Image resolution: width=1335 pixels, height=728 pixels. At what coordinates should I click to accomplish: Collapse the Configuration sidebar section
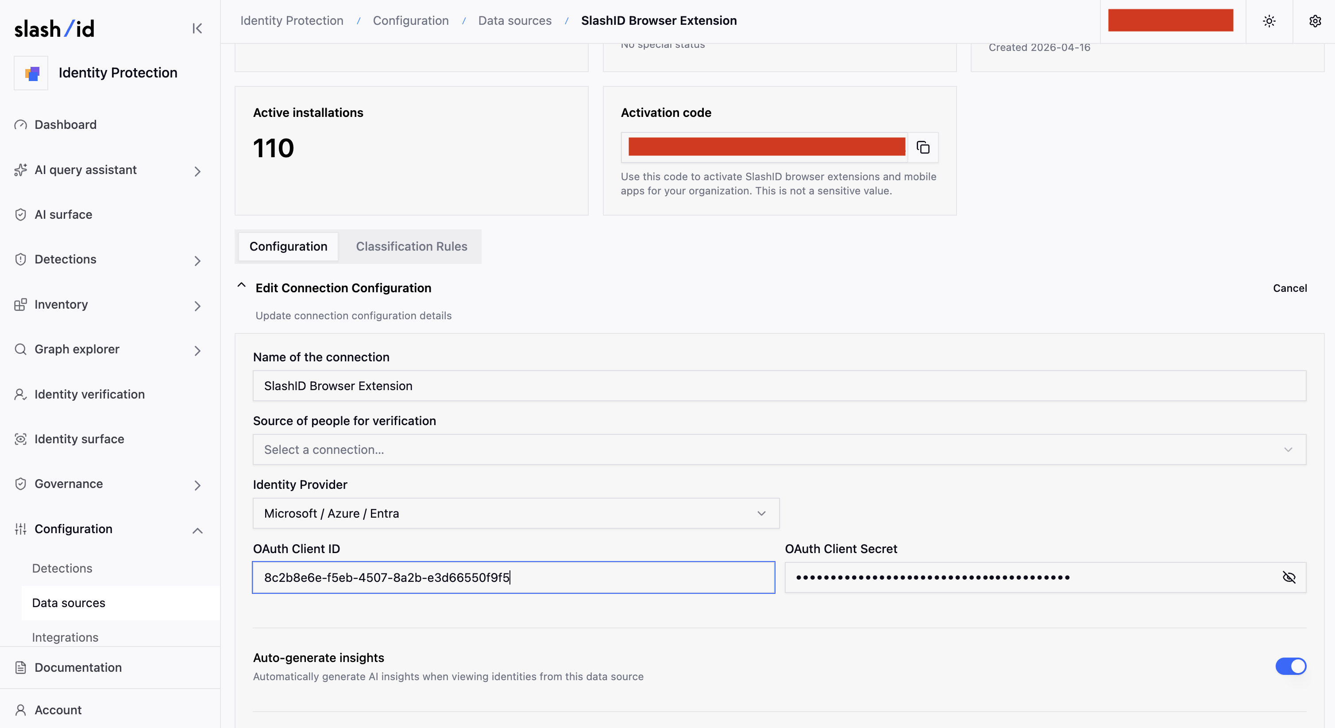[x=197, y=531]
